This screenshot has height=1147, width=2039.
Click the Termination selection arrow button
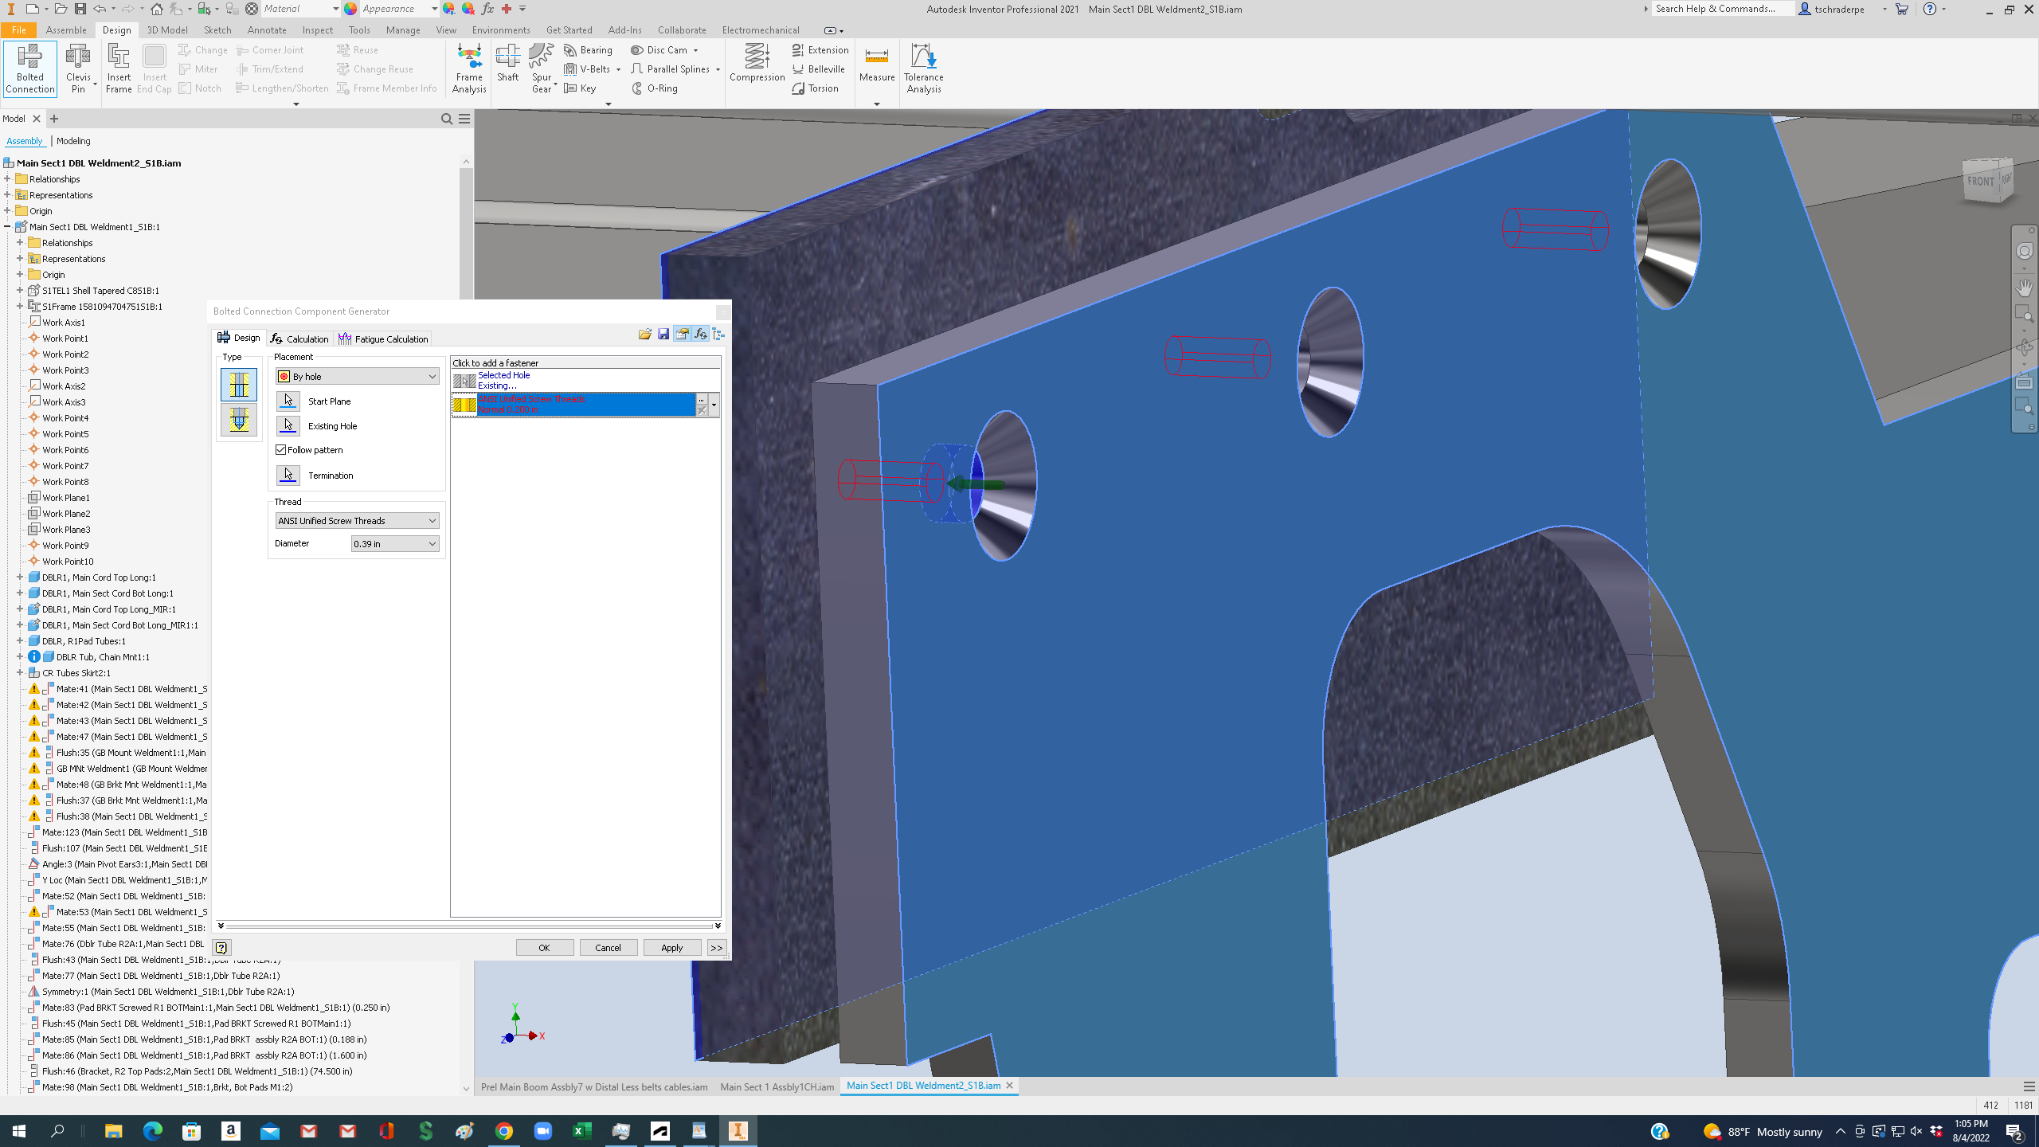point(288,475)
